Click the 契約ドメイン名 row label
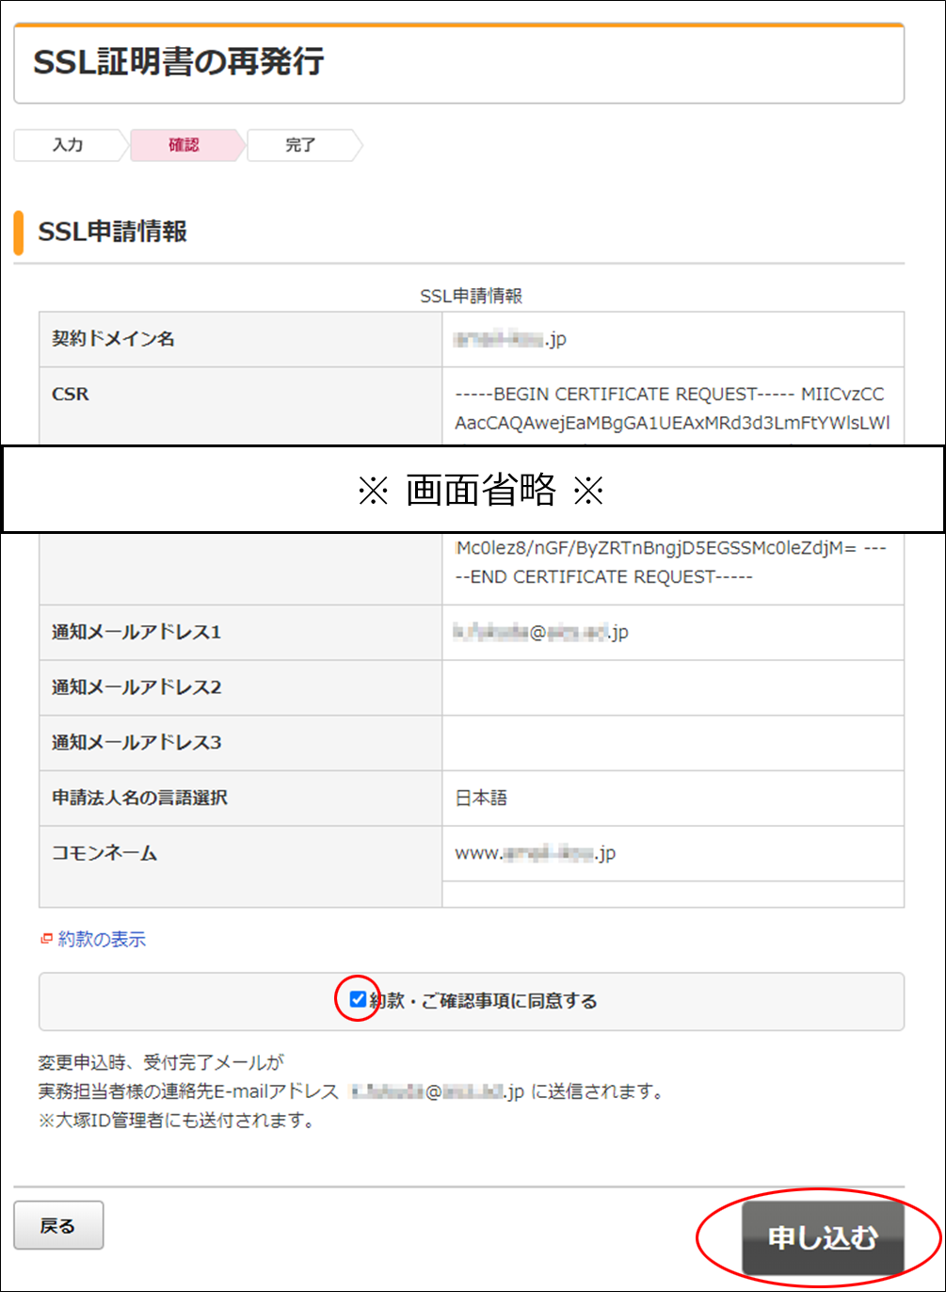Screen dimensions: 946x1292 113,339
